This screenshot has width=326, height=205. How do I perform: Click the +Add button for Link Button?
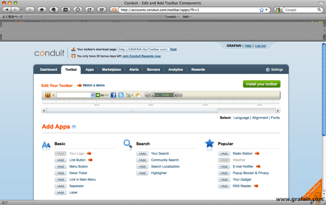point(61,160)
